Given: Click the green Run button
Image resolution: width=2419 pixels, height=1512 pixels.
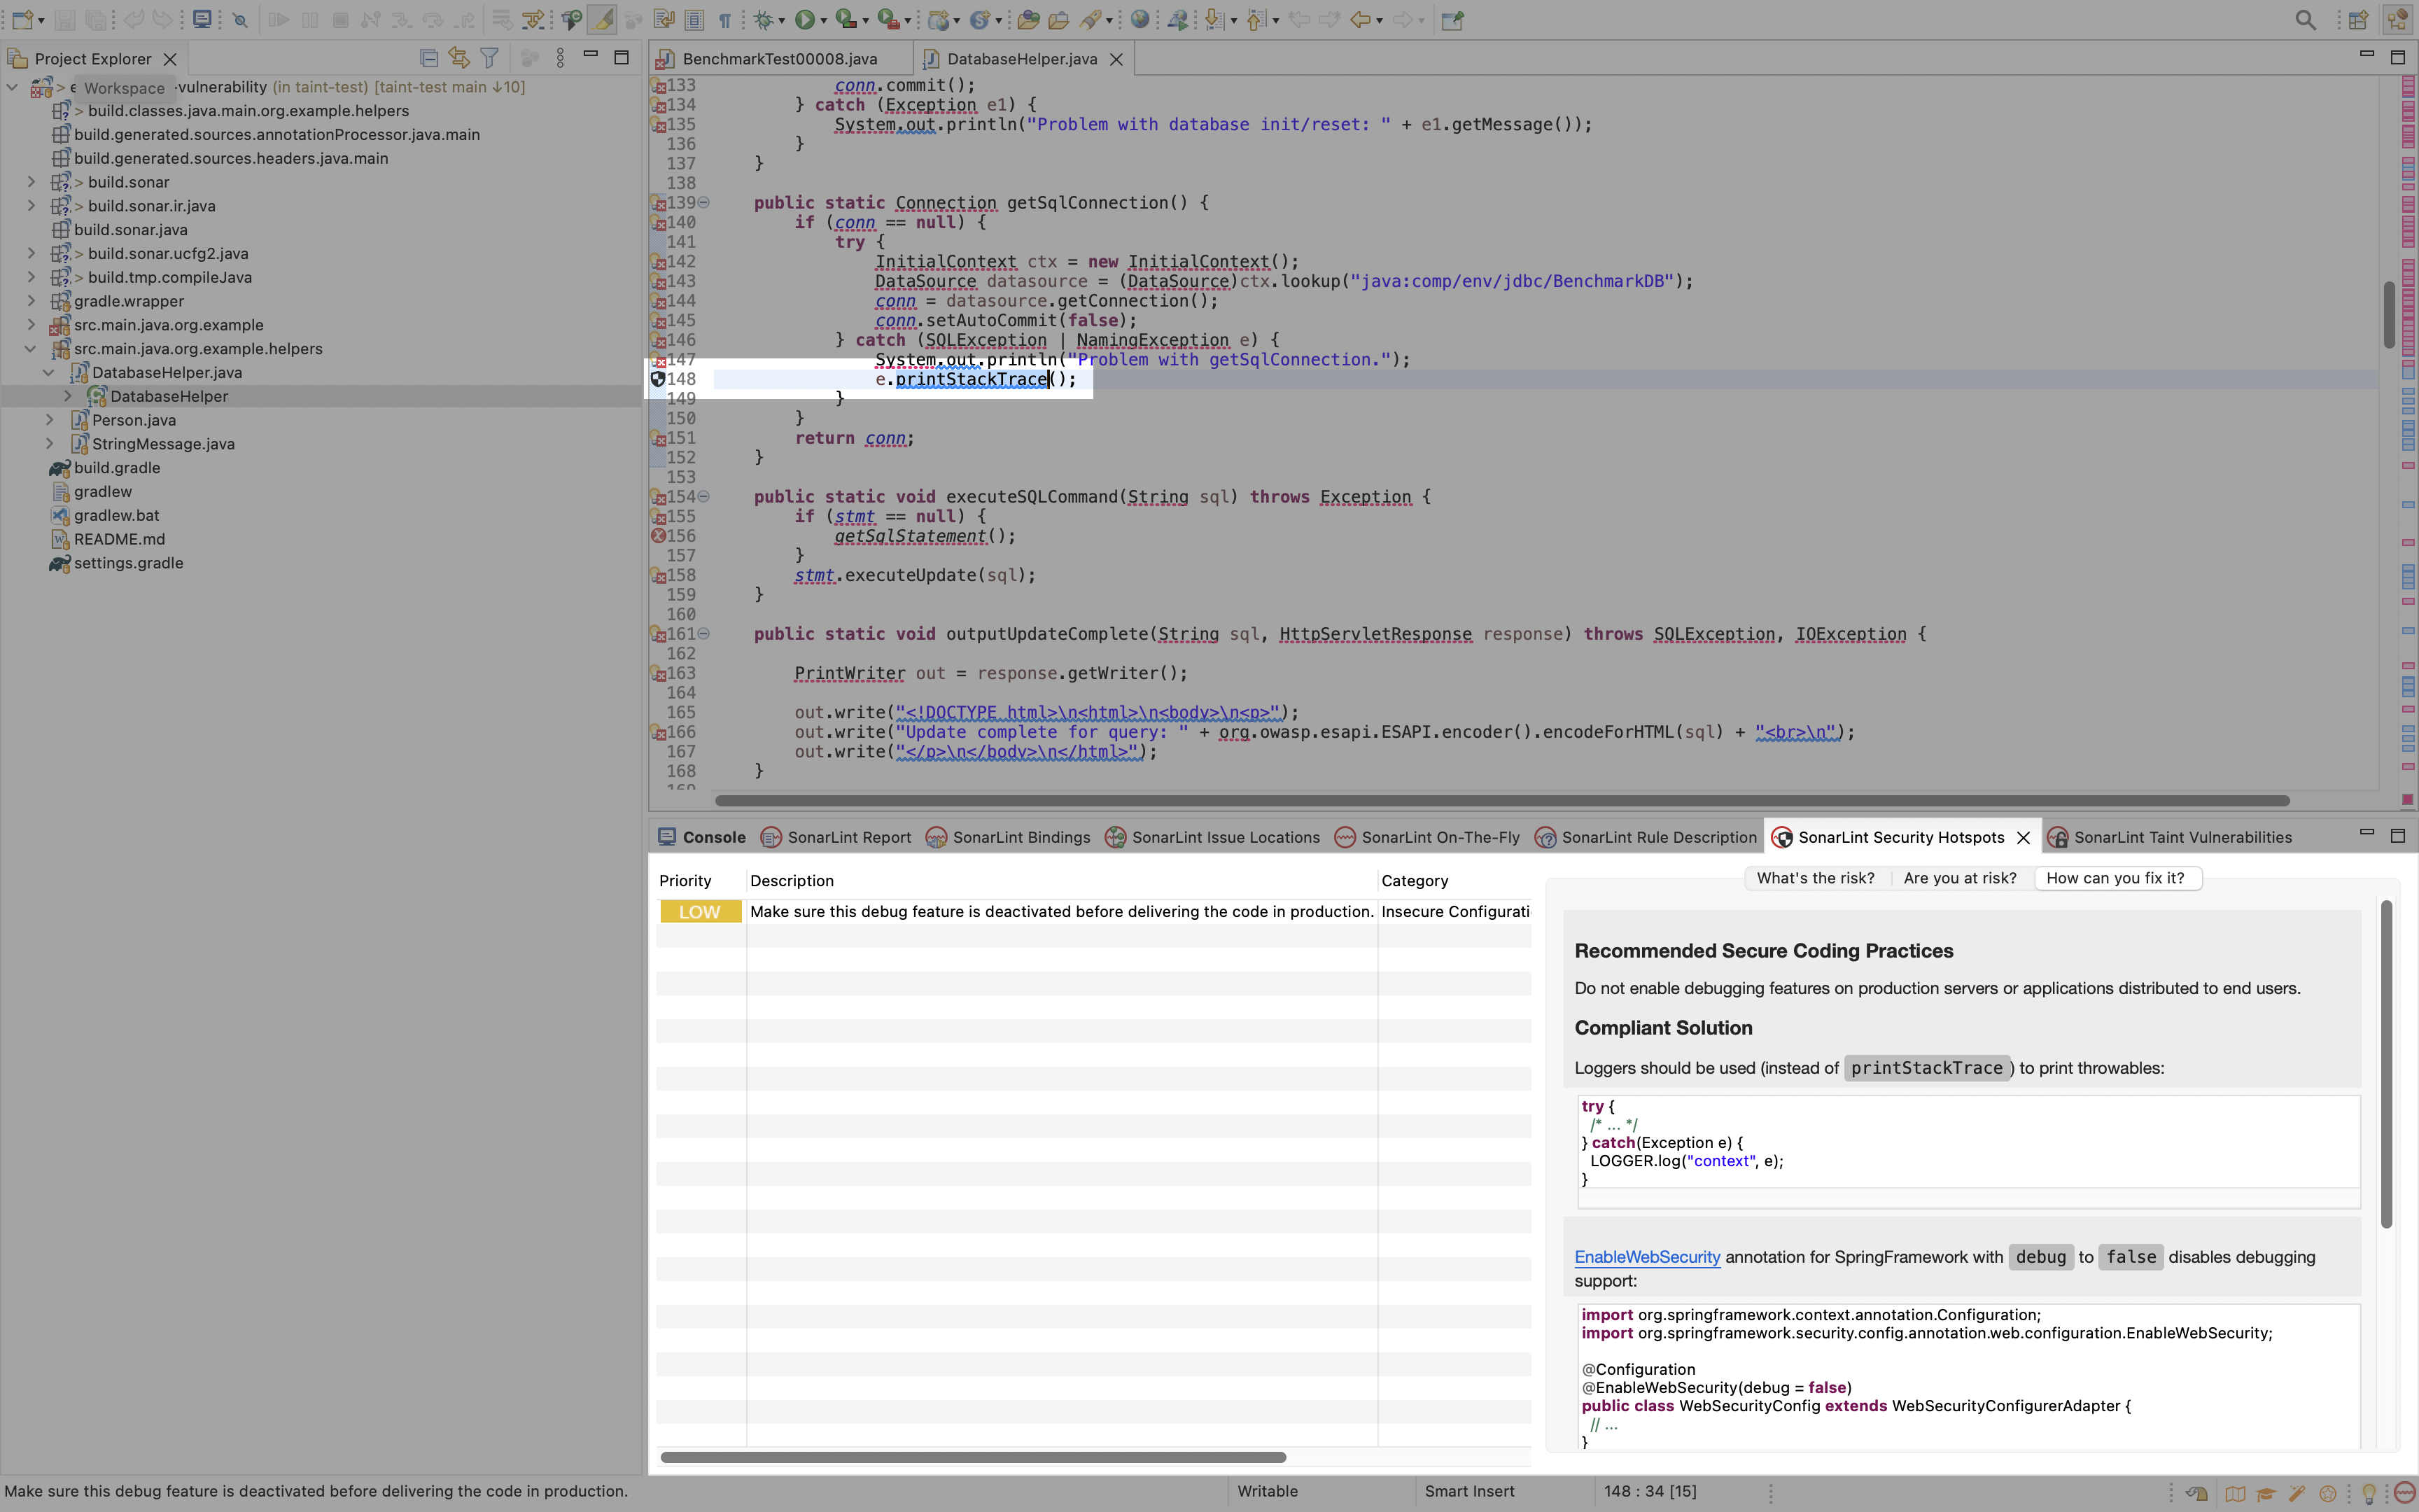Looking at the screenshot, I should (x=804, y=20).
